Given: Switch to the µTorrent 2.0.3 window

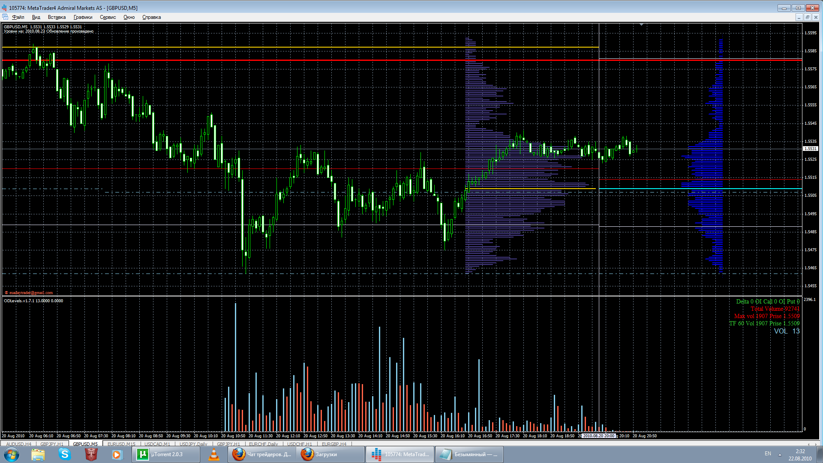Looking at the screenshot, I should pyautogui.click(x=166, y=454).
